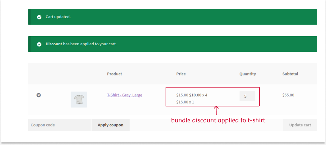
Task: Open the T-Shirt - Gray, Large link
Action: (x=125, y=95)
